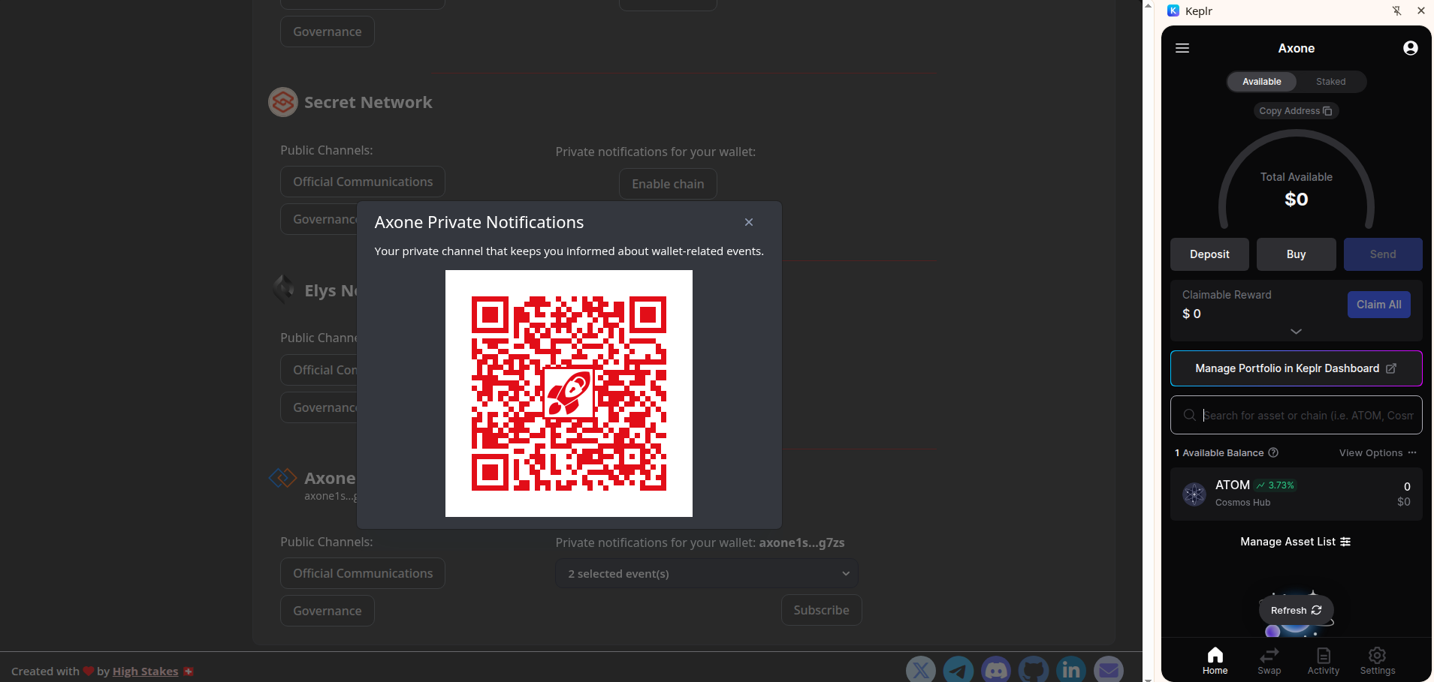Click the page scrollbar down arrow
Viewport: 1434px width, 682px height.
point(1148,678)
